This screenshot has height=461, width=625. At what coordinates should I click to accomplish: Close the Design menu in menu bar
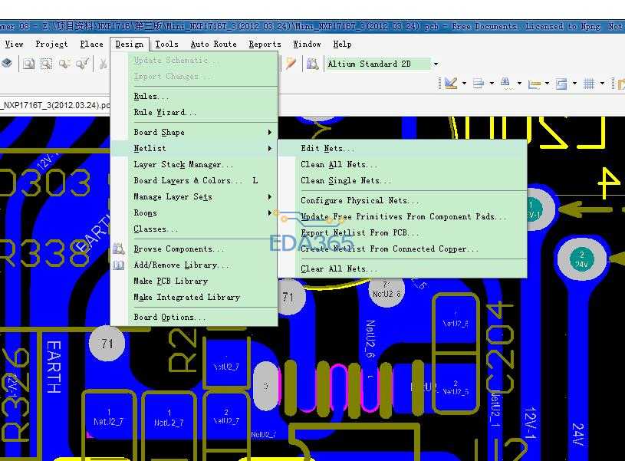[129, 44]
